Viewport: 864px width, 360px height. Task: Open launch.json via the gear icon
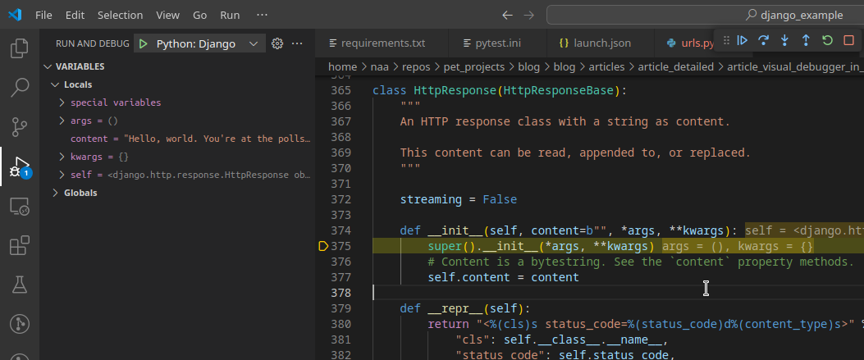click(x=277, y=43)
